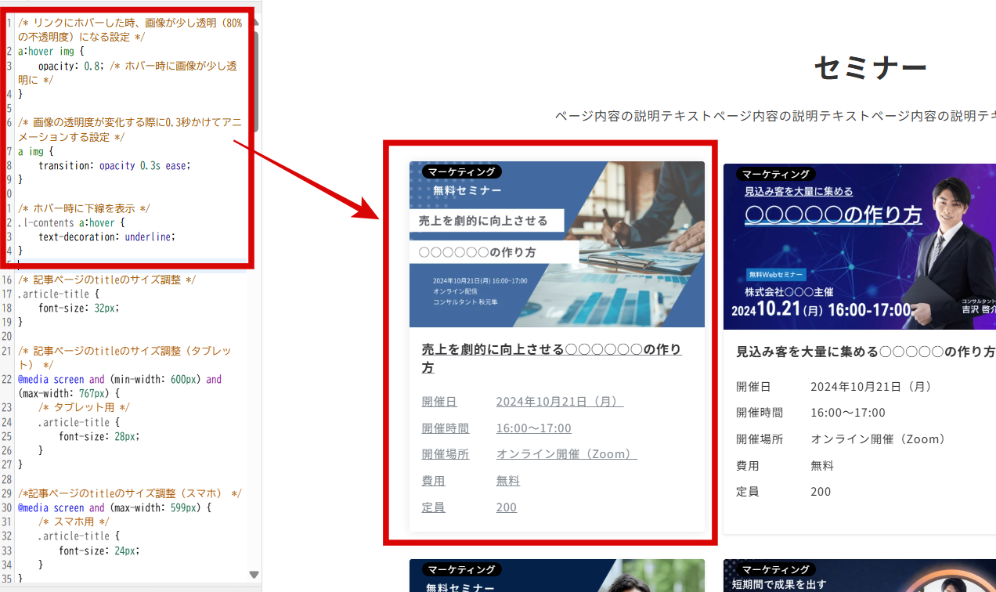The width and height of the screenshot is (996, 592).
Task: Click the scroll-down arrow of code editor
Action: pyautogui.click(x=254, y=574)
